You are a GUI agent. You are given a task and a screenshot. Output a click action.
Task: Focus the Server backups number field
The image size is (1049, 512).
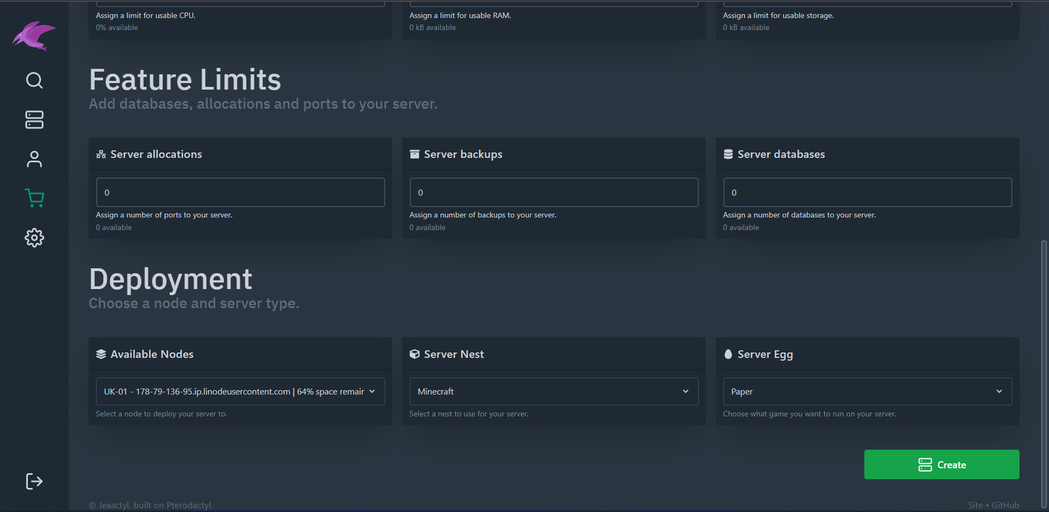pos(553,192)
